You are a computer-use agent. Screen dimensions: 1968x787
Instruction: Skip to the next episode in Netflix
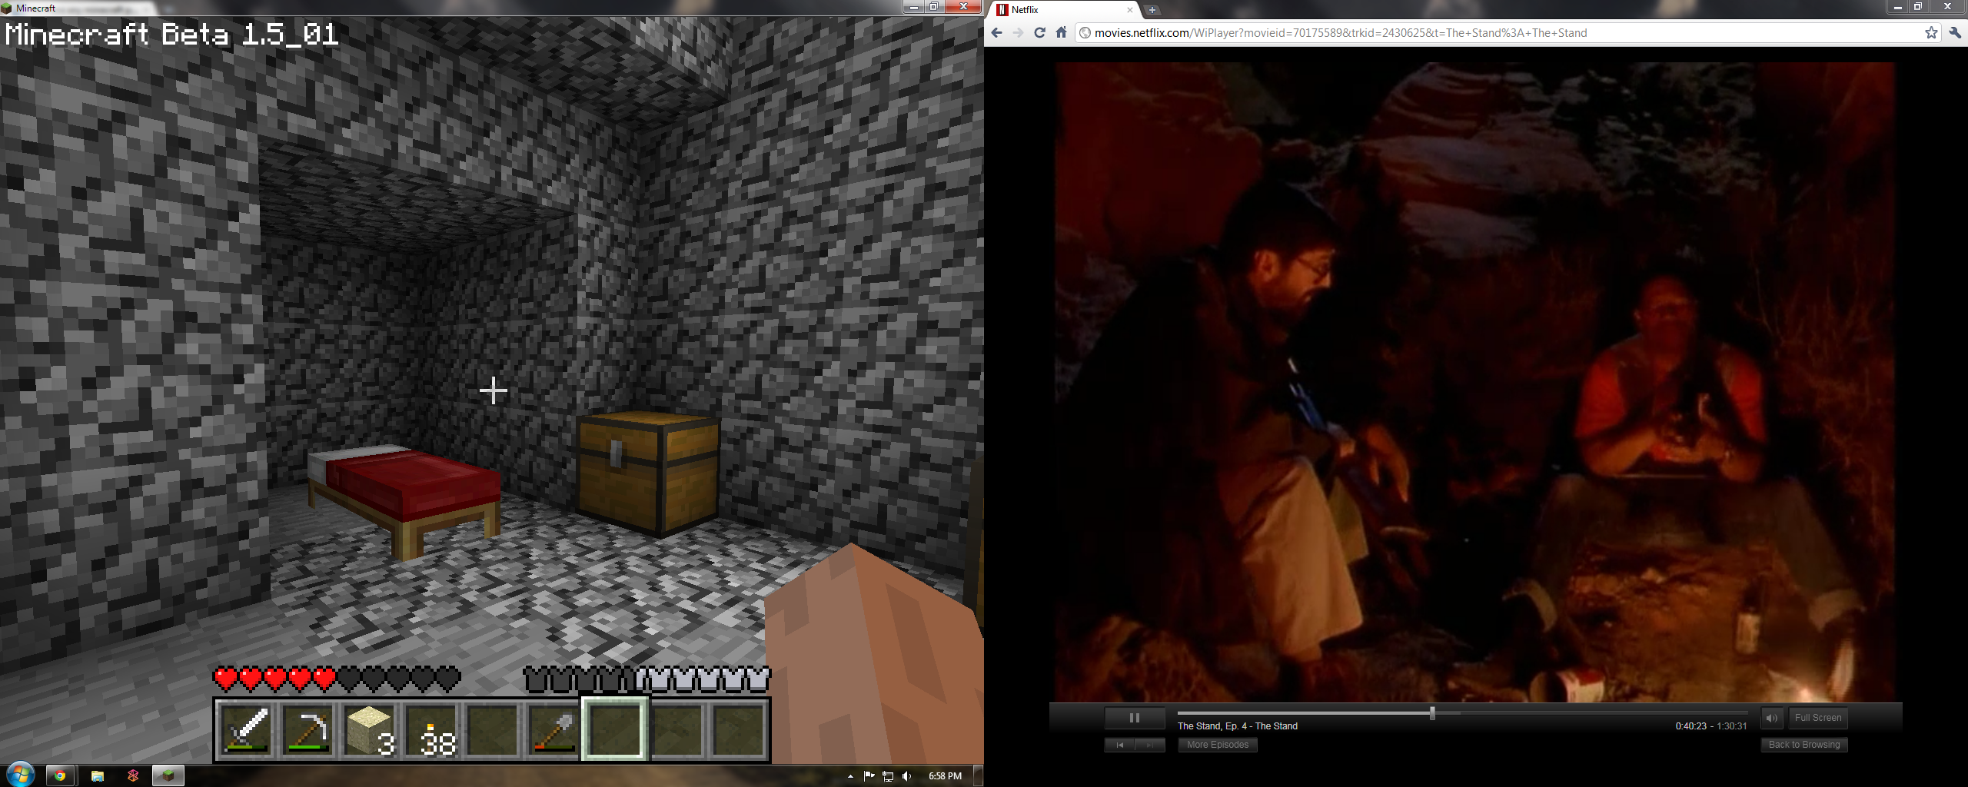[x=1150, y=745]
